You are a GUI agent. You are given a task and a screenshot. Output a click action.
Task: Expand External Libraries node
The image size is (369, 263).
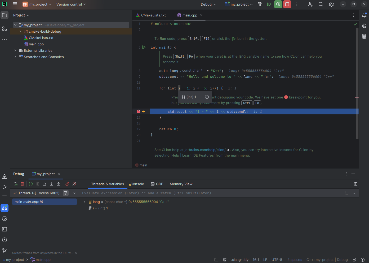click(15, 50)
